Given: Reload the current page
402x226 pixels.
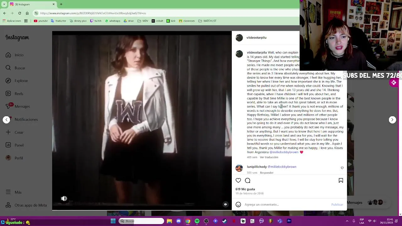Looking at the screenshot, I should coord(20,13).
